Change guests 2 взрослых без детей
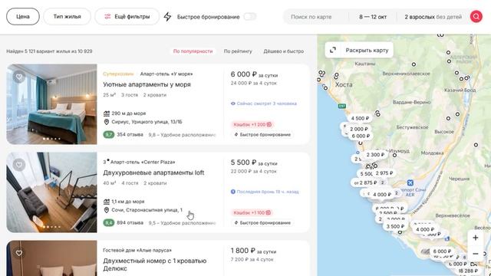The image size is (491, 276). [x=433, y=17]
